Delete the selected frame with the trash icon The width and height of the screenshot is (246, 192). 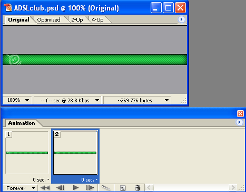137,188
